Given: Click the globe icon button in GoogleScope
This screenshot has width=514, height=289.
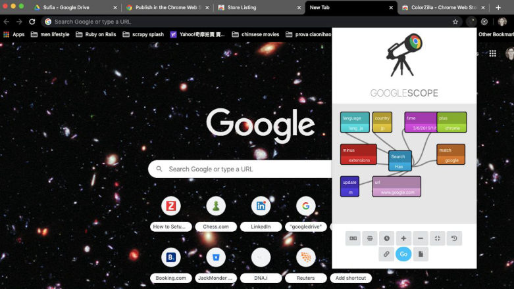Looking at the screenshot, I should [x=370, y=238].
